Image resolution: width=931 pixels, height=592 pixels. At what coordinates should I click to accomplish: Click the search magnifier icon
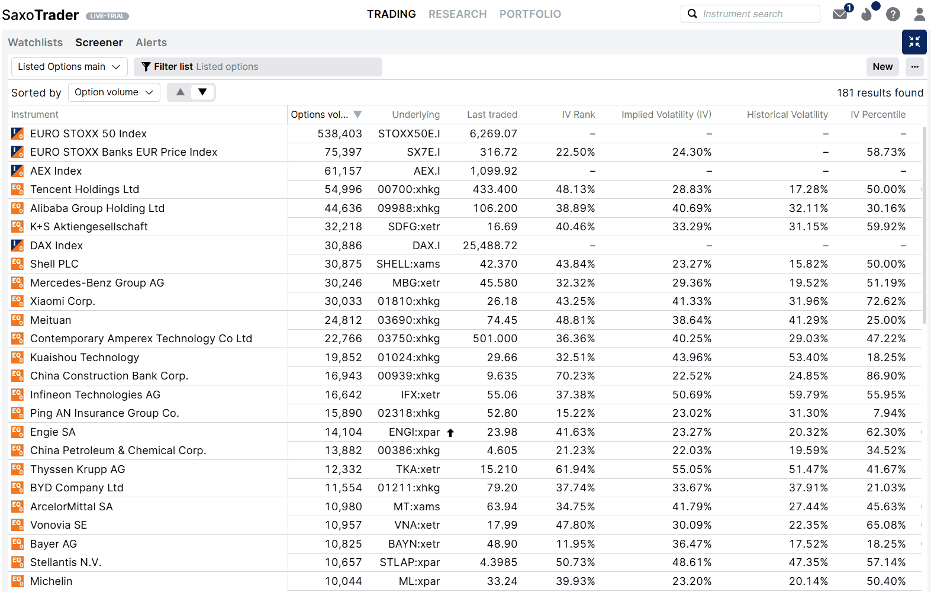pos(692,14)
